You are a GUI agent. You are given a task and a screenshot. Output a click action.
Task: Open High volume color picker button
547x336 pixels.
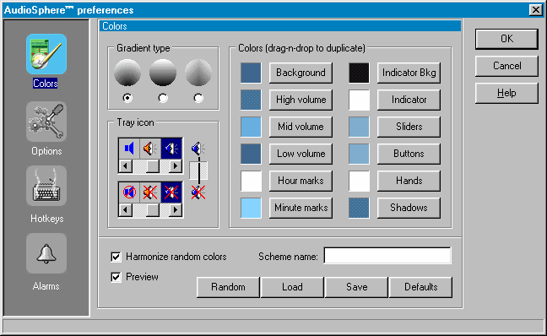pyautogui.click(x=301, y=100)
